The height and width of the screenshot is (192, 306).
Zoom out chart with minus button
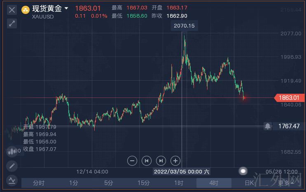pyautogui.click(x=132, y=161)
